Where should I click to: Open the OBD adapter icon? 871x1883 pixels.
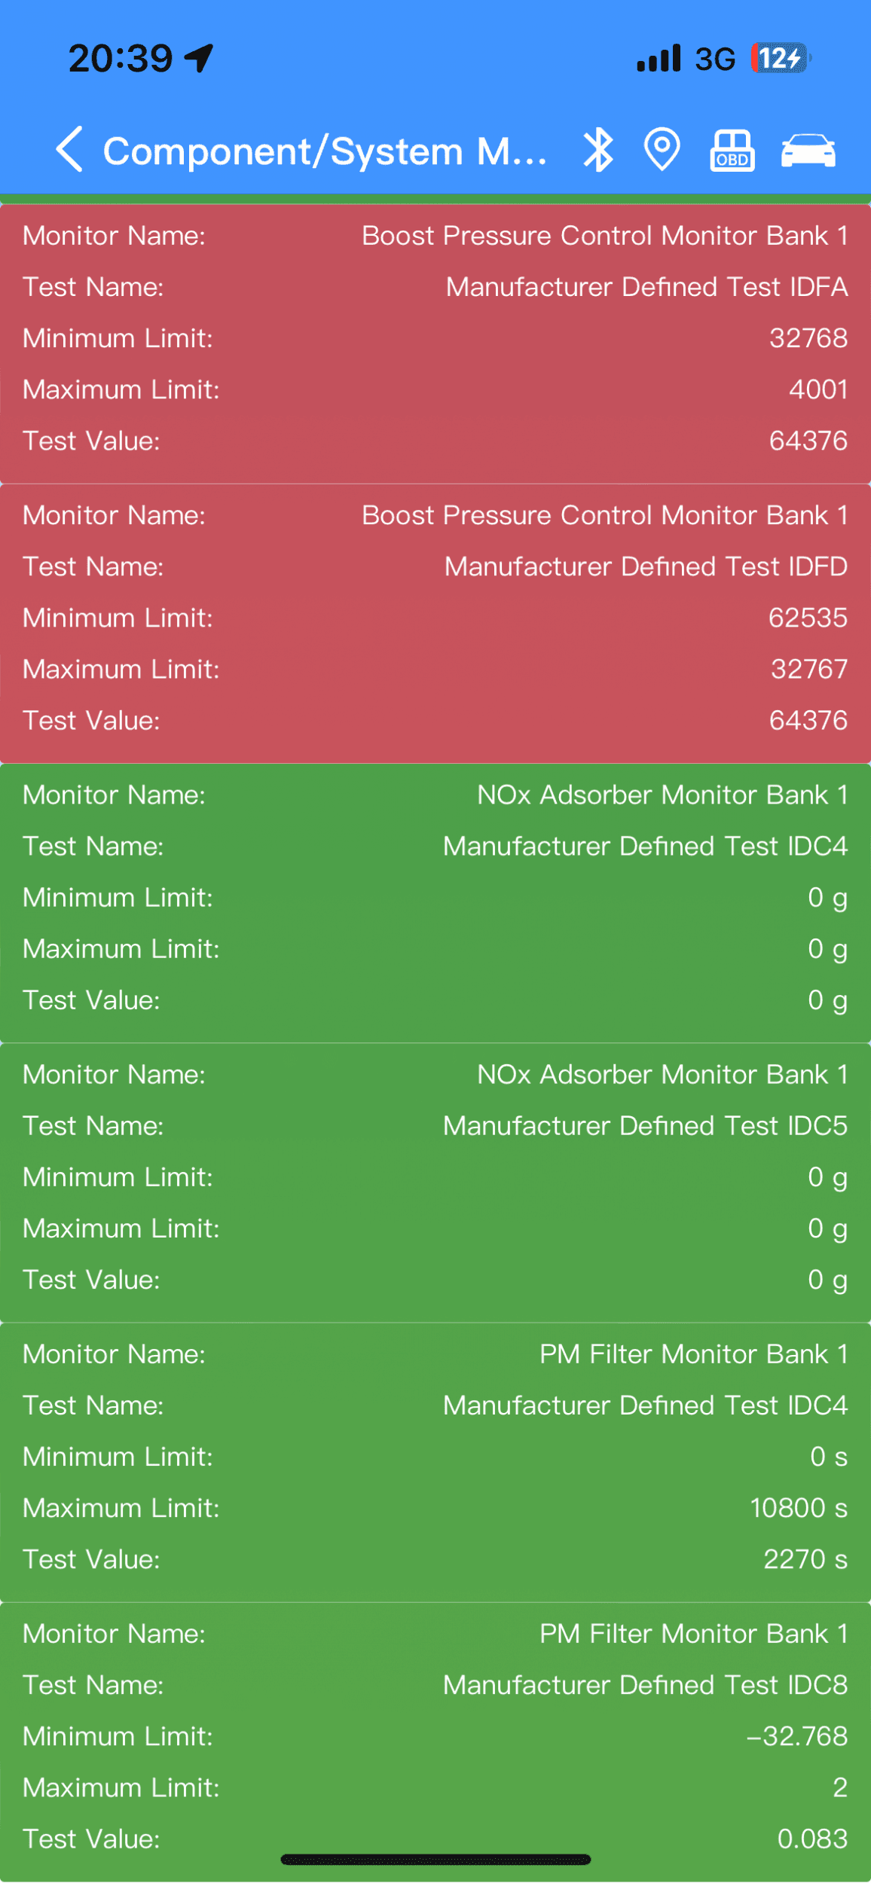[732, 151]
